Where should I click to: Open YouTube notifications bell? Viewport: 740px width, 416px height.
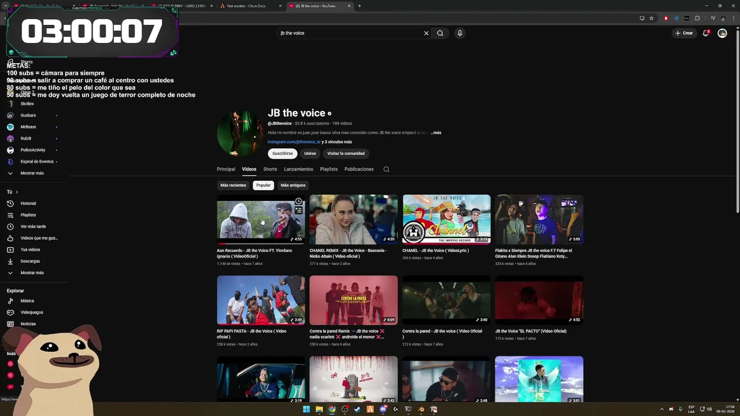(705, 33)
